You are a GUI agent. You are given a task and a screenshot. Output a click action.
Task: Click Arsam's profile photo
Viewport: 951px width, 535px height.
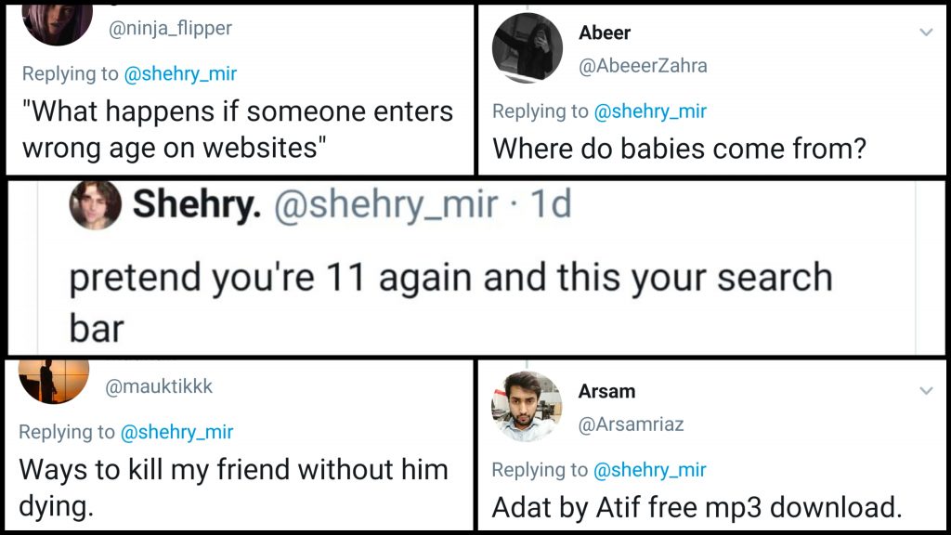pyautogui.click(x=527, y=406)
